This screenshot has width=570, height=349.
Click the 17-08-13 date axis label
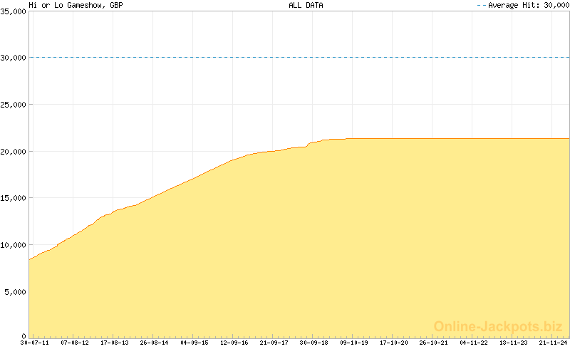click(x=115, y=343)
